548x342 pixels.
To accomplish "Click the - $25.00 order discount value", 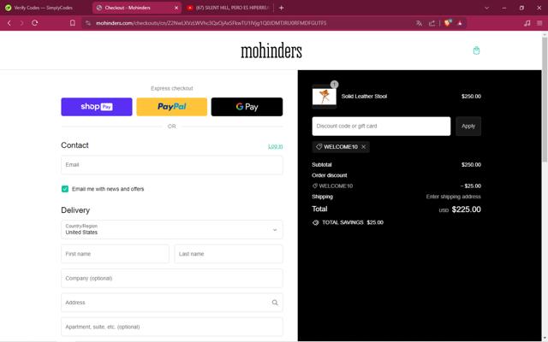I will [470, 186].
